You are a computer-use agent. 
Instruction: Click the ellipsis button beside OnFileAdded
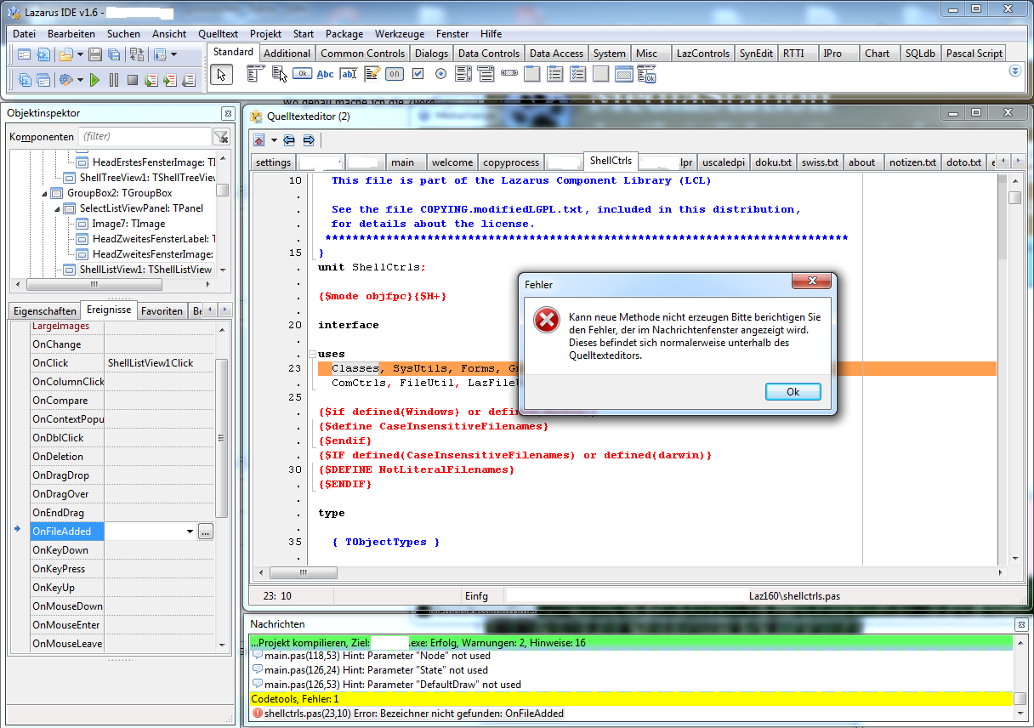(x=205, y=532)
